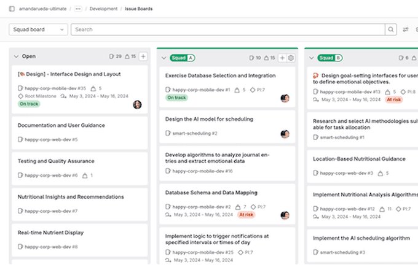Click weight icon on happy-corp-mobile-dev #2
The width and height of the screenshot is (418, 270).
pos(238,207)
